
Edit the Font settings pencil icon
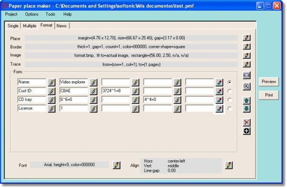pyautogui.click(x=116, y=165)
